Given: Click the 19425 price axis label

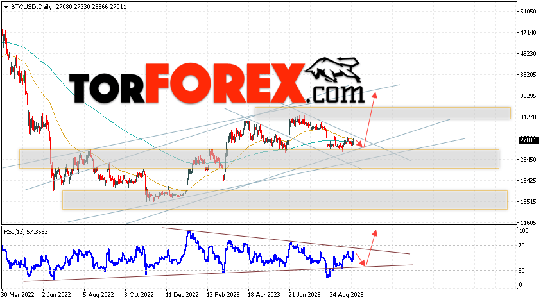Looking at the screenshot, I should pos(528,181).
